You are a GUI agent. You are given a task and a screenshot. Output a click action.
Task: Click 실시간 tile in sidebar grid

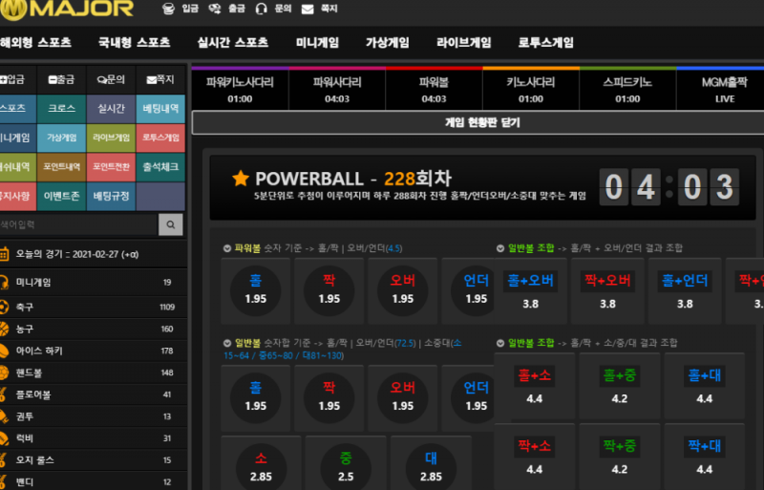point(111,108)
